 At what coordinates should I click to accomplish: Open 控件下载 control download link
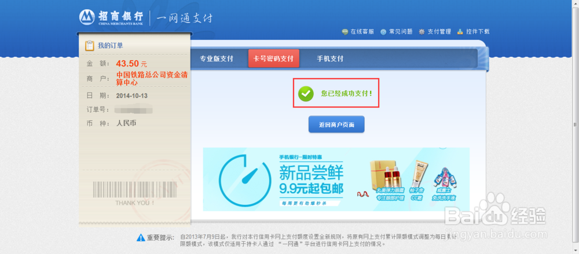(x=478, y=32)
